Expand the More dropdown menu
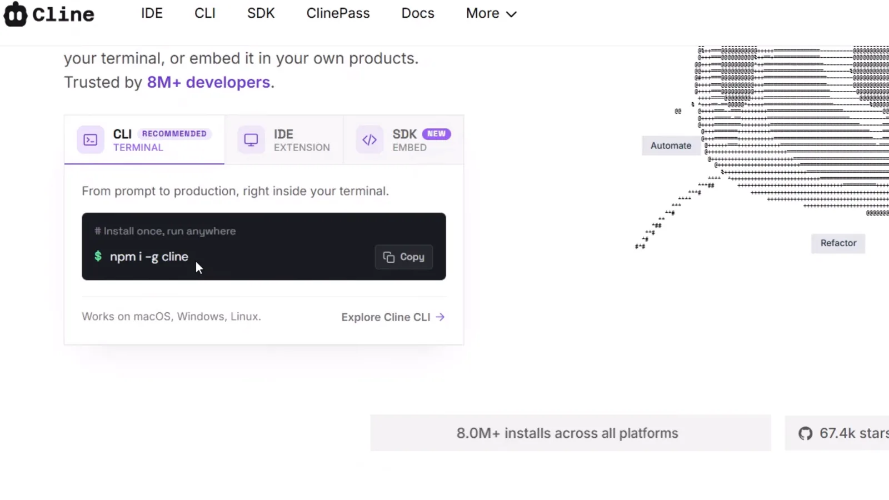This screenshot has height=500, width=889. pos(491,13)
